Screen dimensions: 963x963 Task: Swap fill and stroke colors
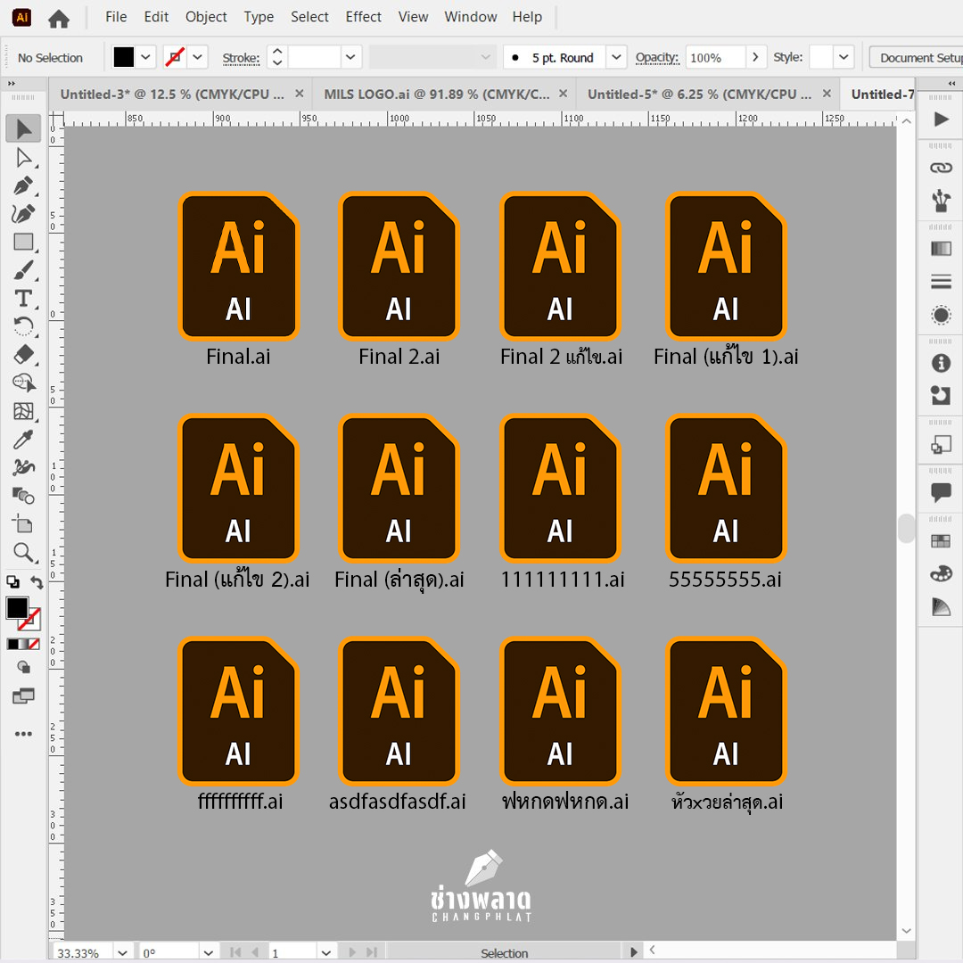[x=37, y=582]
